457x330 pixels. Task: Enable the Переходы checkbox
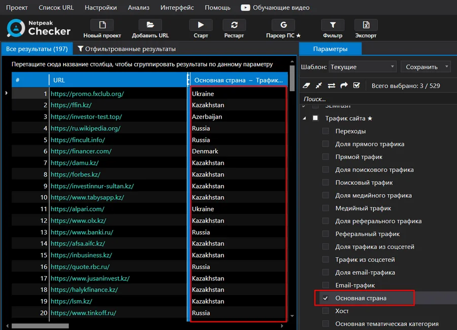click(325, 131)
